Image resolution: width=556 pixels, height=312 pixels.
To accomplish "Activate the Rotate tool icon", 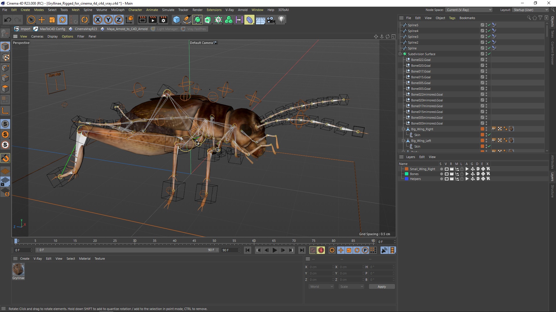I will pos(63,20).
